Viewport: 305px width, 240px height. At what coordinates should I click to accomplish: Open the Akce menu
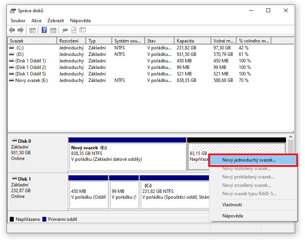(36, 21)
